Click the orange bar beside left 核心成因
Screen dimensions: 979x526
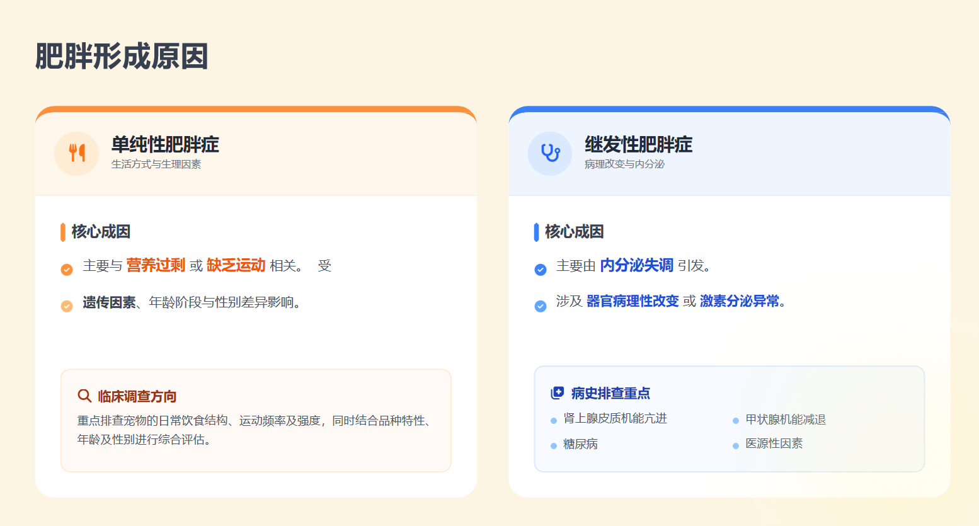click(x=63, y=232)
